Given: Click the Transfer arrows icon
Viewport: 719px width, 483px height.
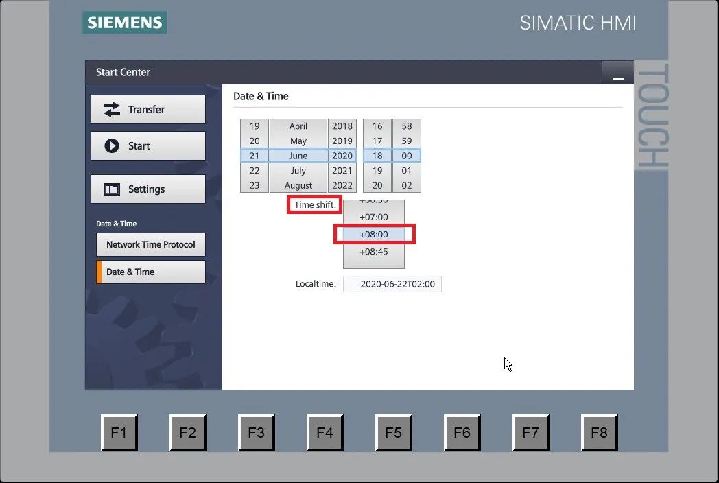Looking at the screenshot, I should pos(111,110).
